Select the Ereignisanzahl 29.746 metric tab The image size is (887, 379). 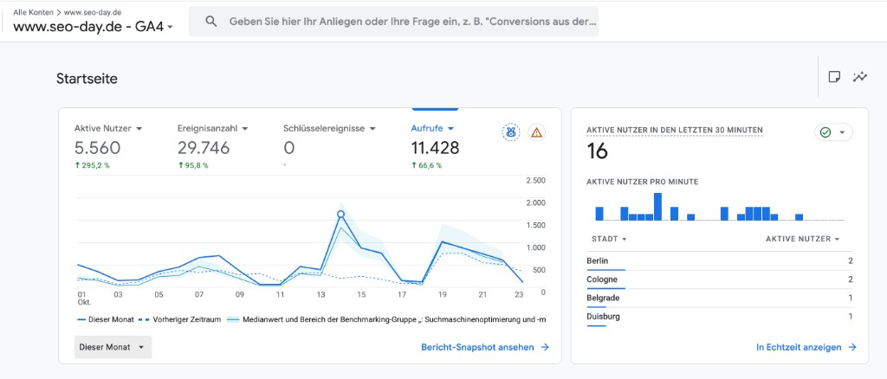(213, 146)
